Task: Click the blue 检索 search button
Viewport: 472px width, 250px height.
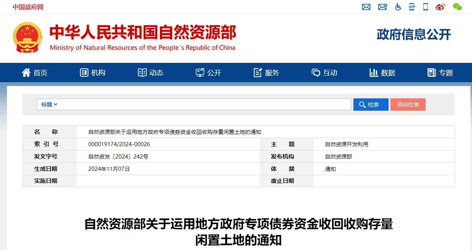Action: (370, 105)
